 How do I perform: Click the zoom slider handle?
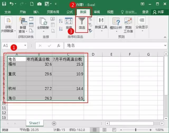[136, 130]
